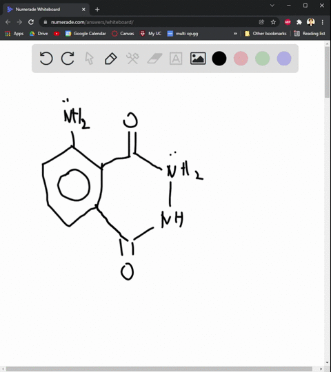Open the Chrome profile avatar
The width and height of the screenshot is (331, 372).
coord(311,22)
